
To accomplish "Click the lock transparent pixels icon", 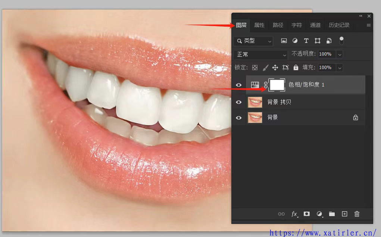I will click(255, 68).
